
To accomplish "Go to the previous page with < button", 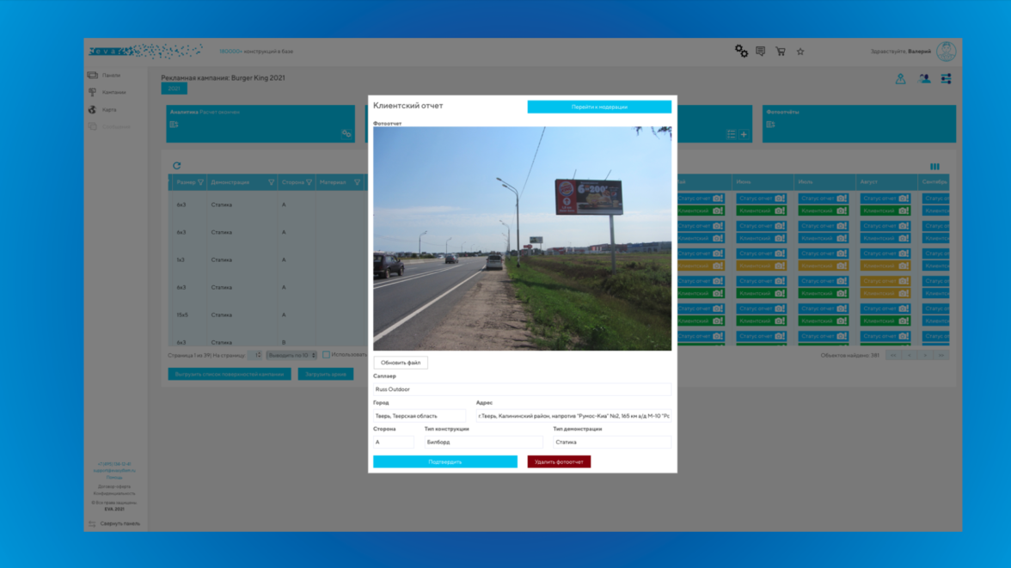I will tap(910, 355).
